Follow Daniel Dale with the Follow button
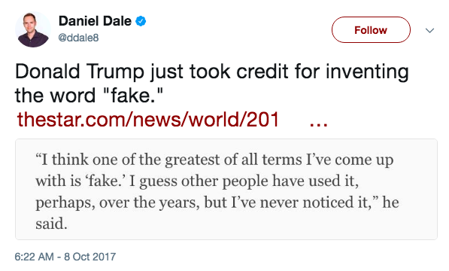 pyautogui.click(x=371, y=30)
